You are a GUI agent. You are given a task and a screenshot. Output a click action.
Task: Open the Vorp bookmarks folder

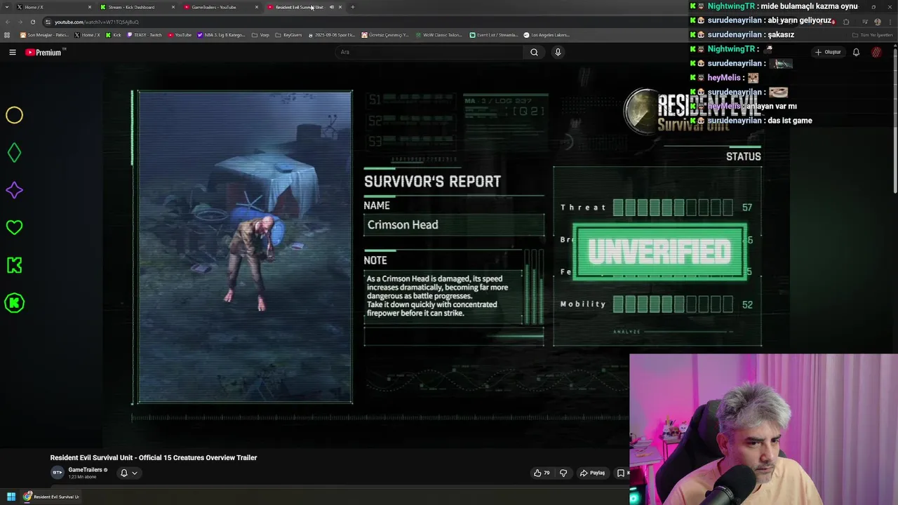[x=260, y=35]
